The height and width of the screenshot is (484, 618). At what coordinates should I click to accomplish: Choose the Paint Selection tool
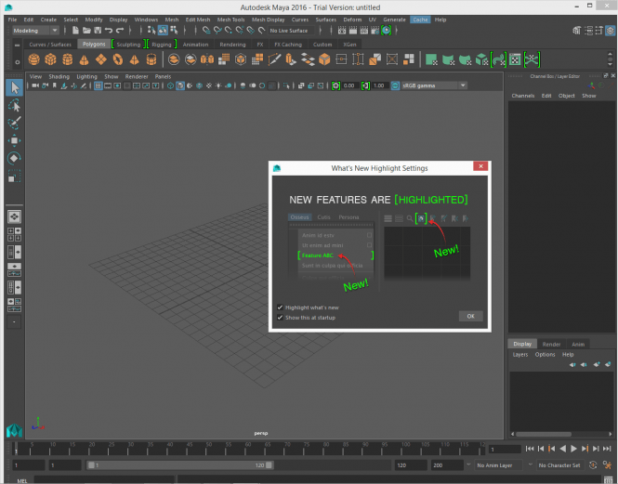[15, 123]
